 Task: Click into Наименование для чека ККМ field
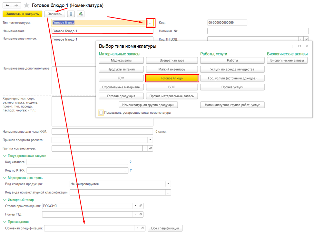tap(102, 132)
